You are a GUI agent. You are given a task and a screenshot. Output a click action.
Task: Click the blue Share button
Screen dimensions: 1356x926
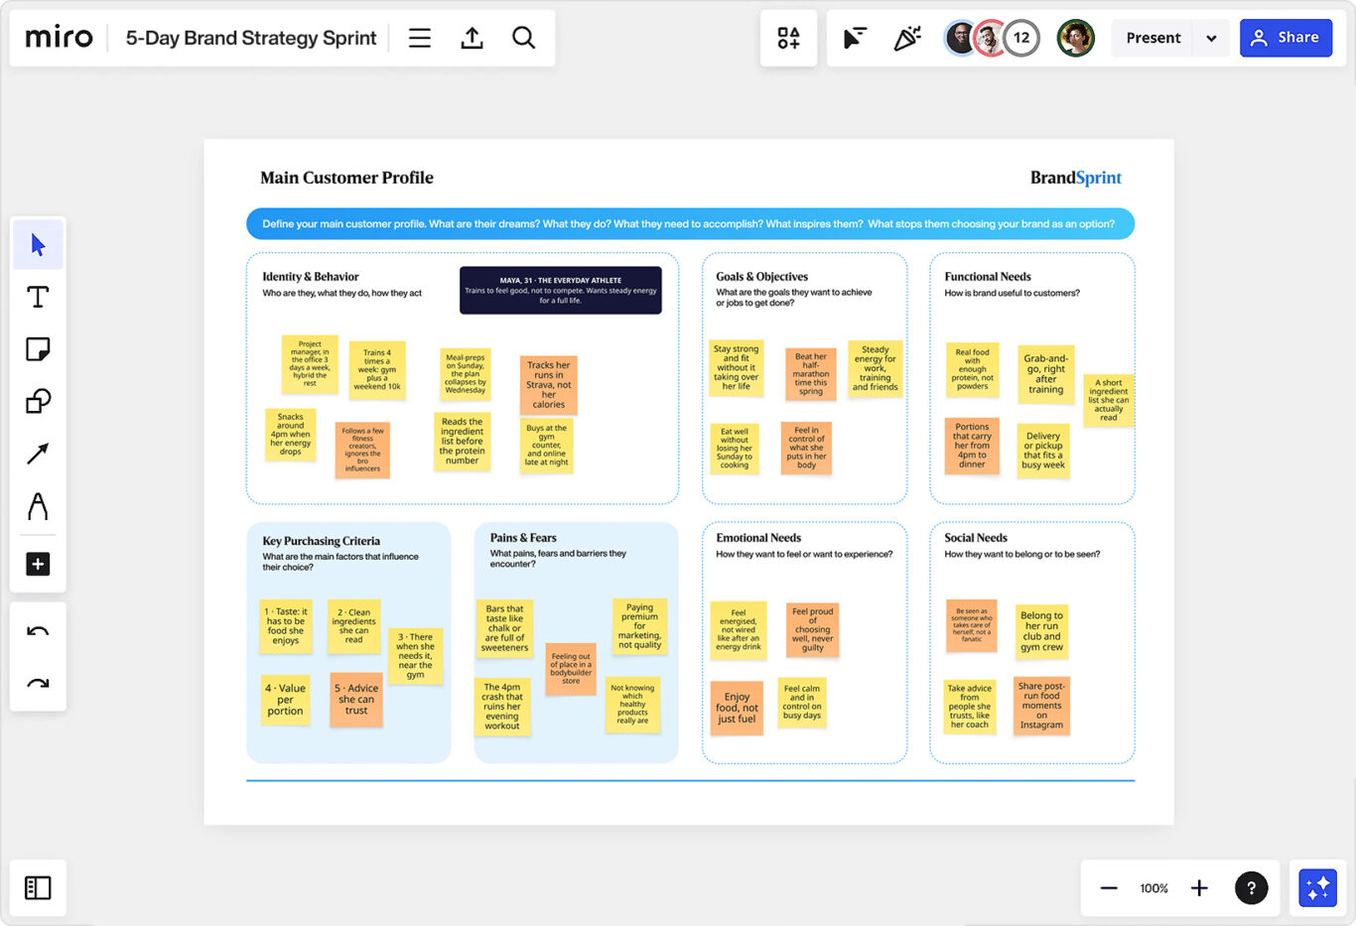click(1286, 38)
